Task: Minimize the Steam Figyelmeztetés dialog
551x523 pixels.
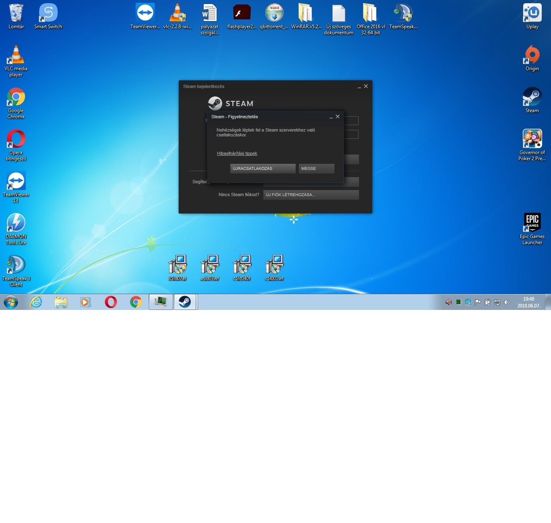Action: pyautogui.click(x=331, y=117)
